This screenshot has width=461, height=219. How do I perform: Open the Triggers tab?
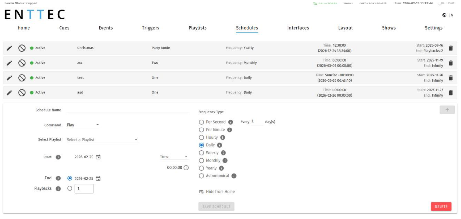(151, 28)
